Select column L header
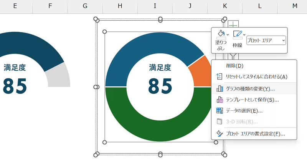 pos(260,6)
